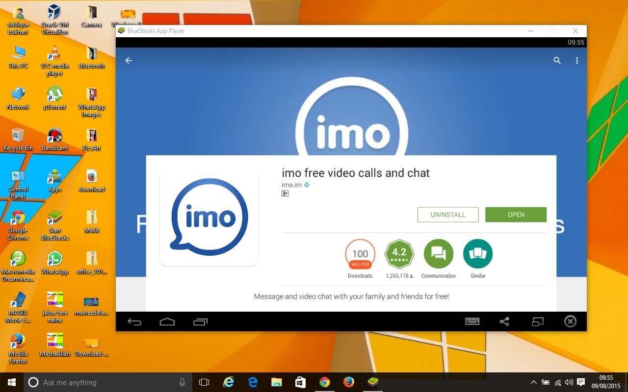
Task: Select the Control Panel desktop icon
Action: 18,184
